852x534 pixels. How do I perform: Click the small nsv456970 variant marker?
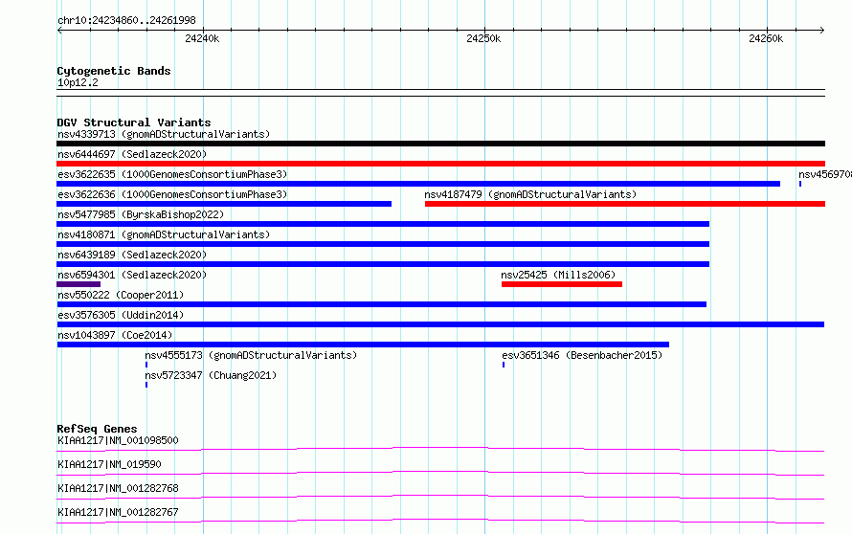point(800,184)
